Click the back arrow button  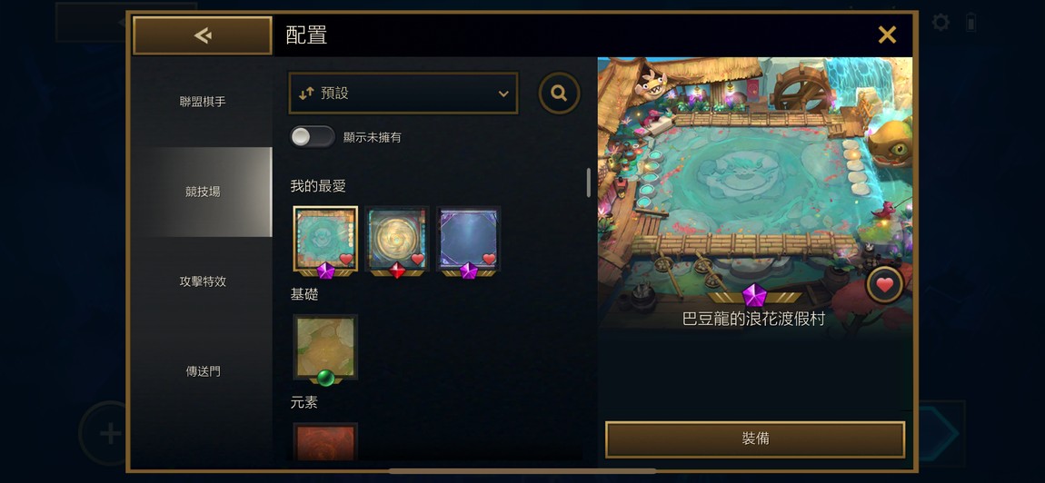203,35
